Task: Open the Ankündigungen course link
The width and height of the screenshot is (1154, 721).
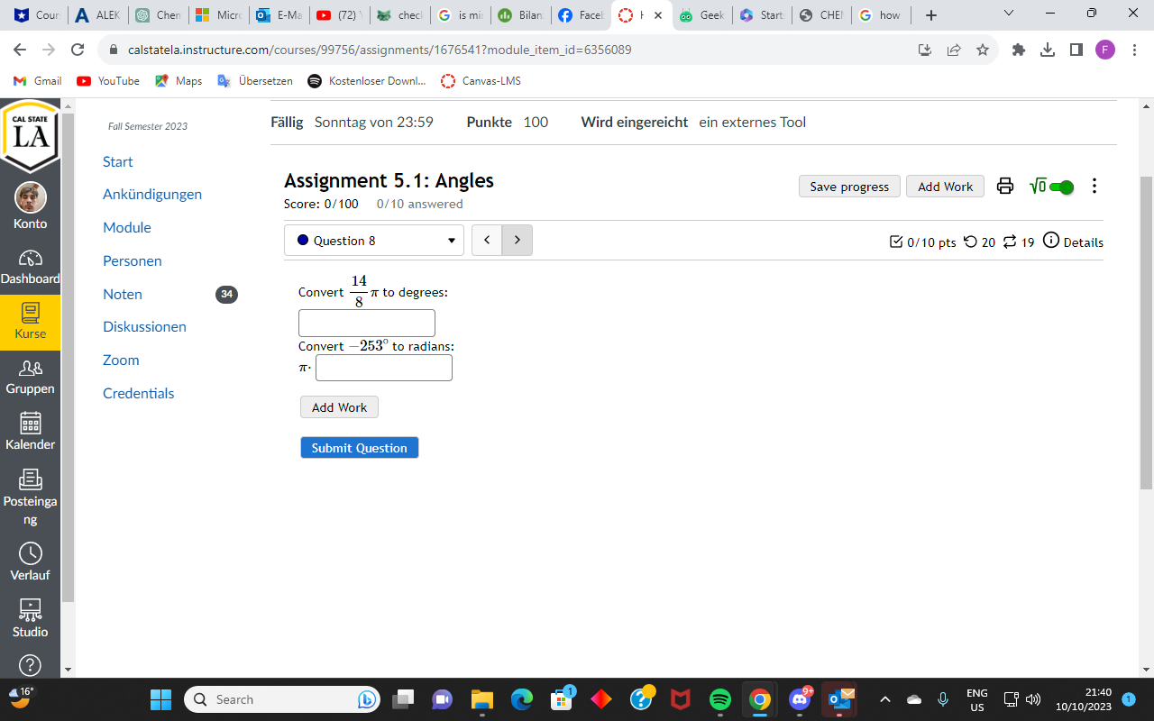Action: pos(152,194)
